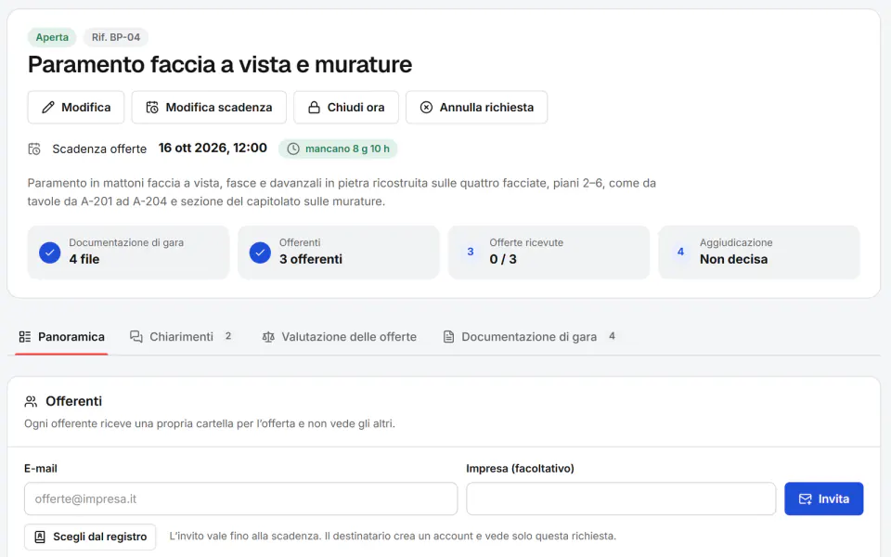Click the Rif. BP-04 reference badge
891x557 pixels.
tap(116, 37)
